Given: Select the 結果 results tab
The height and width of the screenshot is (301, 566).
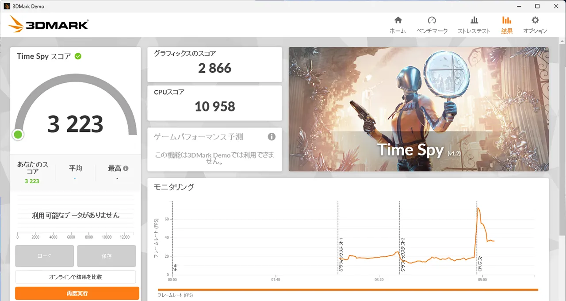Looking at the screenshot, I should [507, 25].
